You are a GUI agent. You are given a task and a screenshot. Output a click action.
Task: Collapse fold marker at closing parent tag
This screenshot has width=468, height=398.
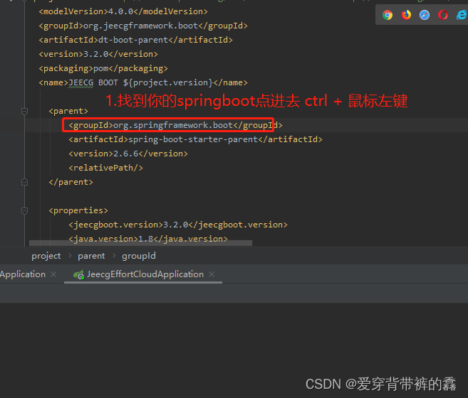click(24, 182)
